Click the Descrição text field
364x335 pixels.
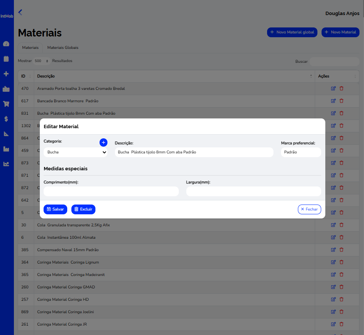(194, 152)
